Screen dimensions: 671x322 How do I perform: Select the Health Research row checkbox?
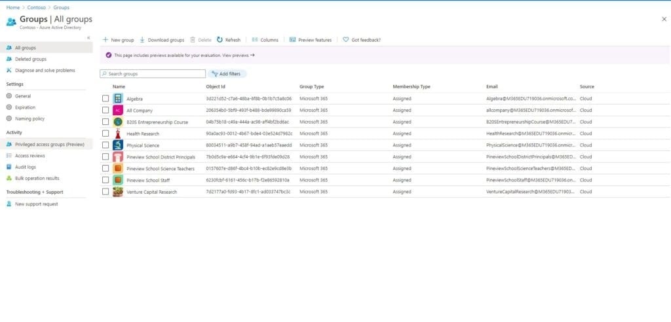(105, 134)
